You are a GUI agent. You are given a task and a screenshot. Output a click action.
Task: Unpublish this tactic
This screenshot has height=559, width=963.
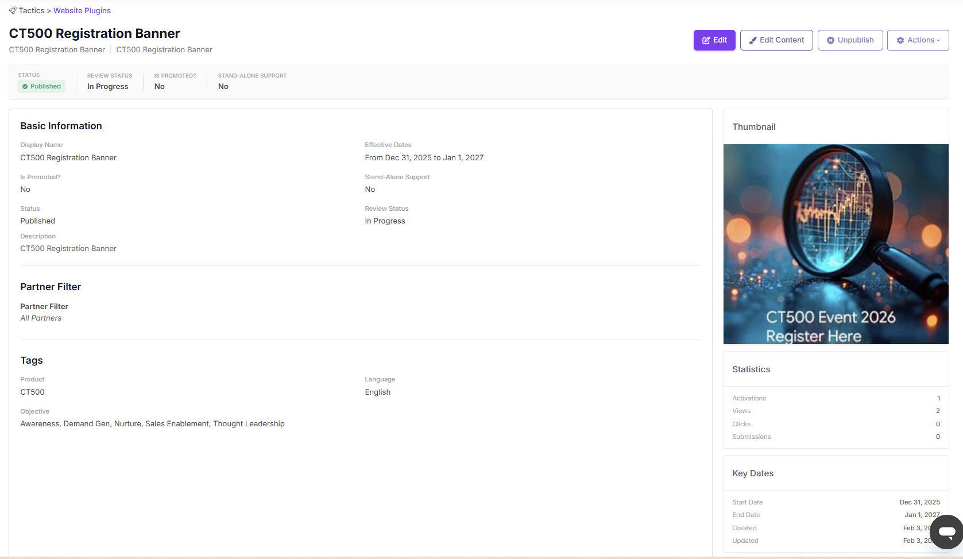[850, 40]
